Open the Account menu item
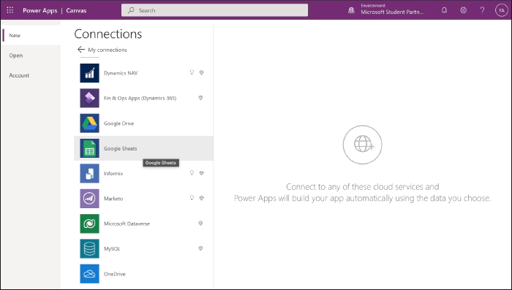This screenshot has height=290, width=512. [19, 75]
